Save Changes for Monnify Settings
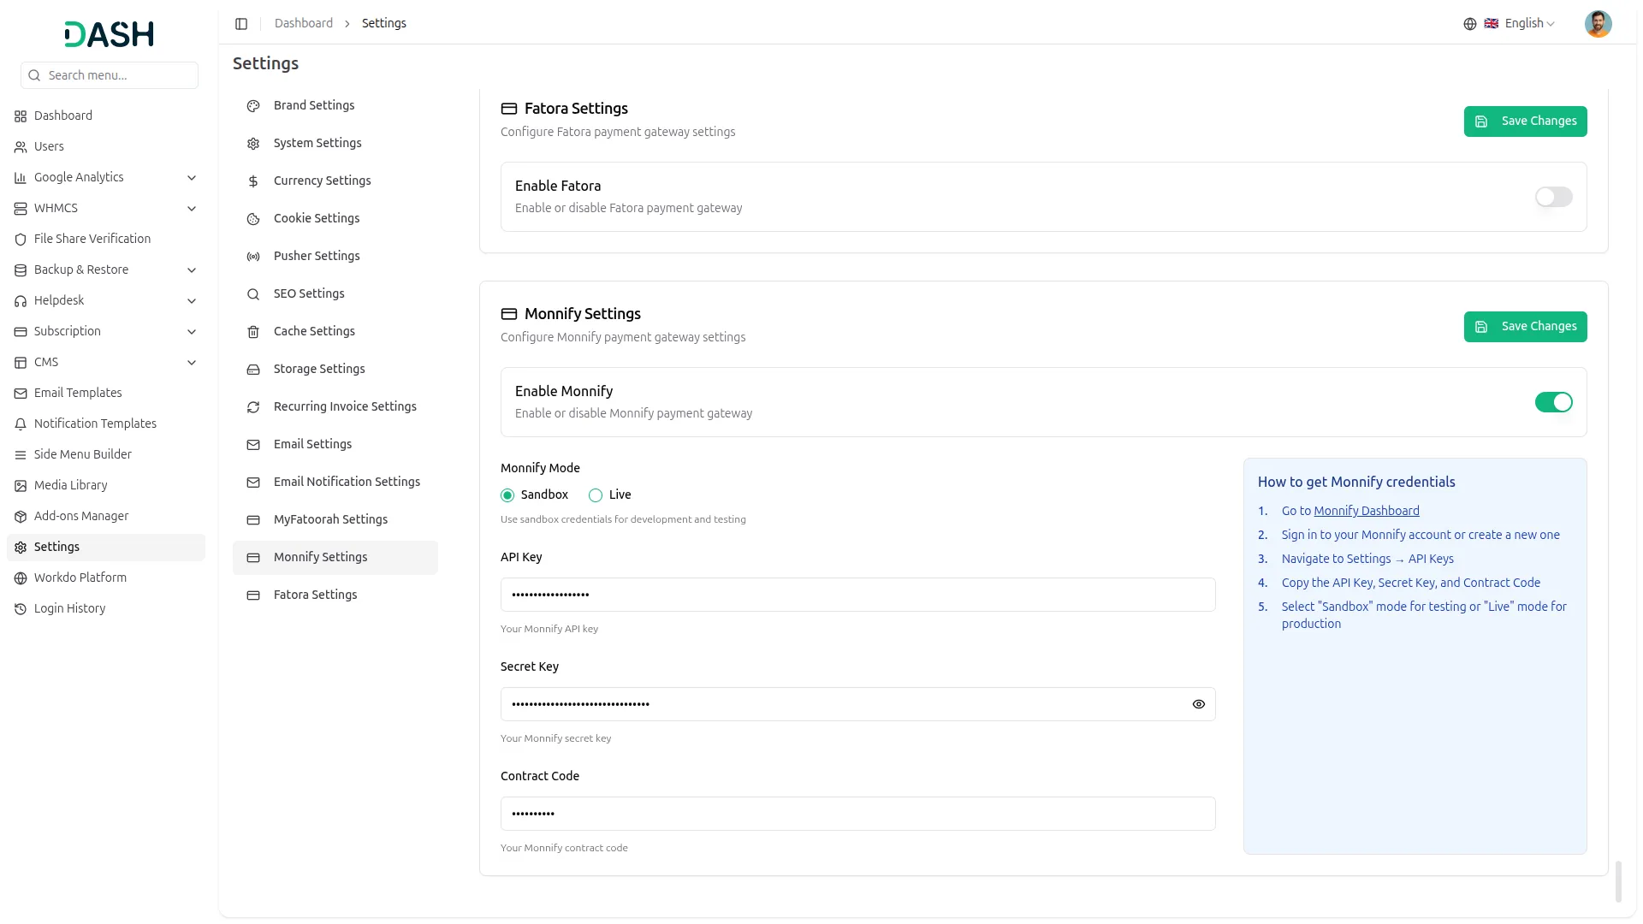This screenshot has height=924, width=1643. tap(1525, 327)
